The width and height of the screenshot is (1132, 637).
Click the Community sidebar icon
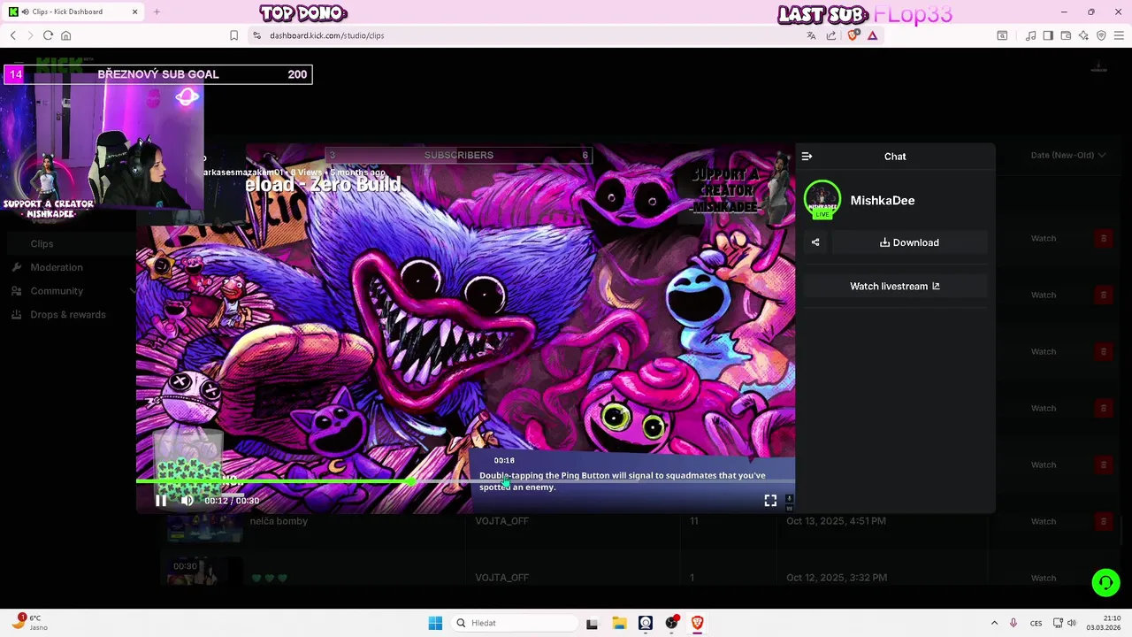pos(17,291)
